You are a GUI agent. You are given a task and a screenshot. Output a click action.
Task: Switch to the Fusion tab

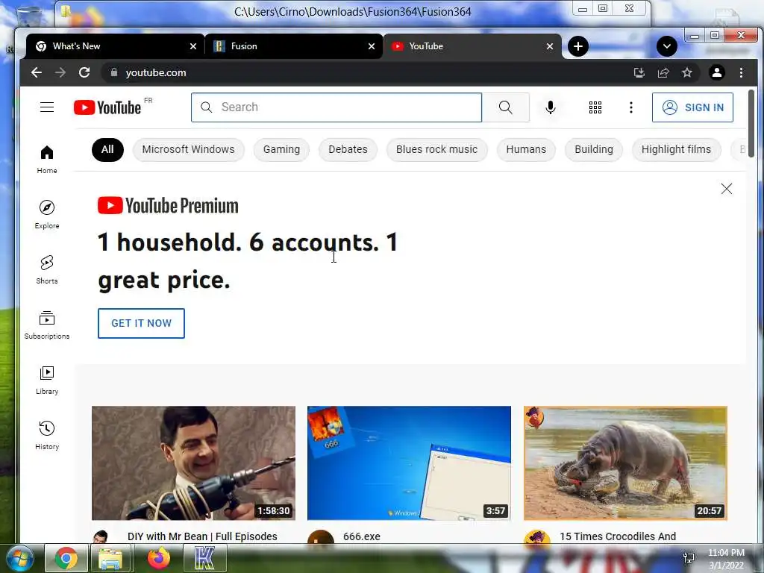294,46
